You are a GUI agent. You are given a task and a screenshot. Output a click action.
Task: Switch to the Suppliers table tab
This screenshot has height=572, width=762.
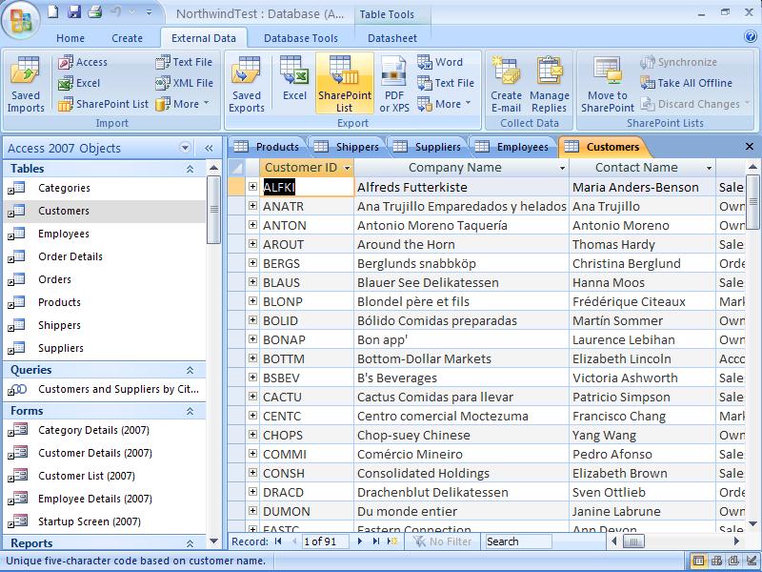coord(427,147)
